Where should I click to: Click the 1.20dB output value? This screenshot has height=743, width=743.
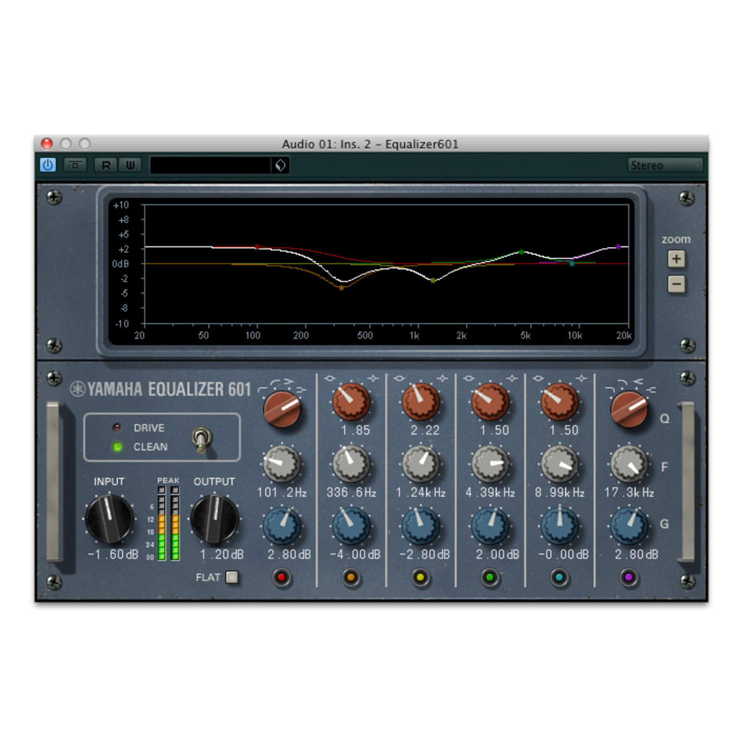point(222,554)
